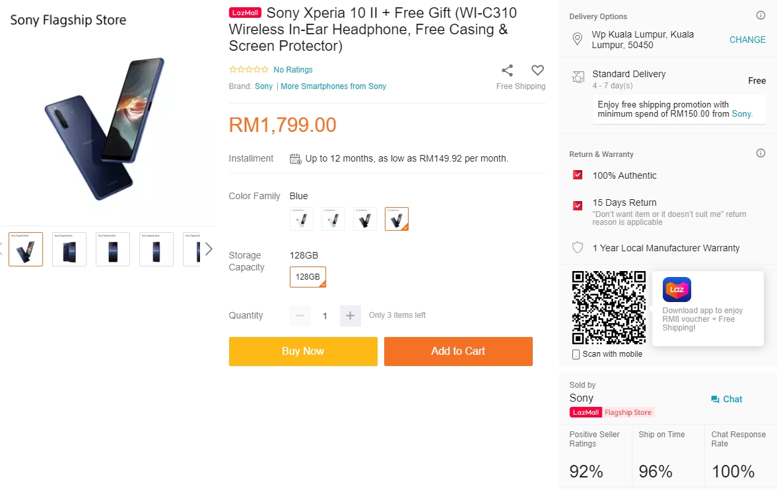The width and height of the screenshot is (777, 490).
Task: Add product to wishlist with heart icon
Action: click(x=537, y=71)
